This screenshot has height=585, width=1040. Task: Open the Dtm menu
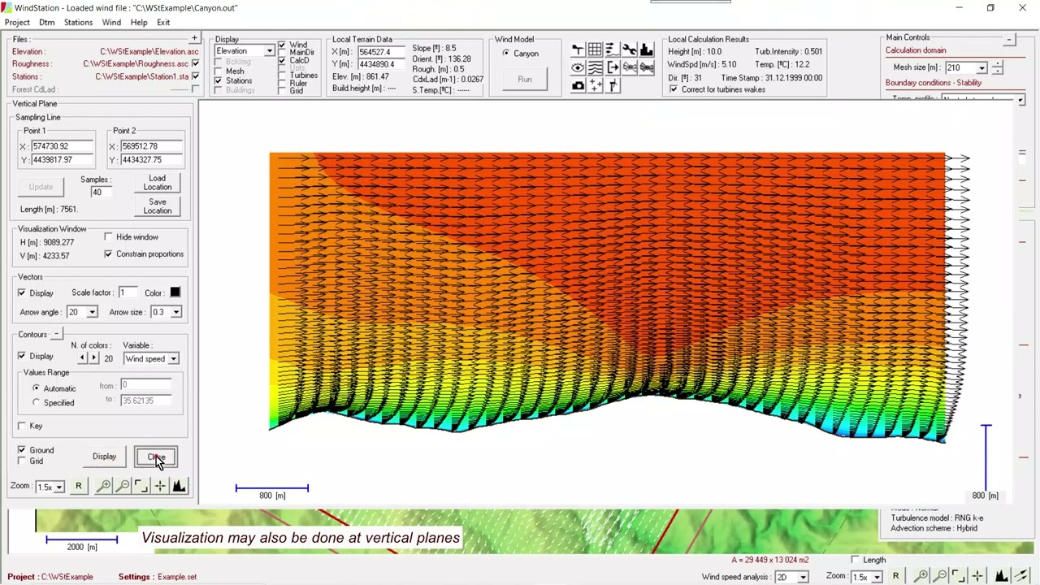47,23
